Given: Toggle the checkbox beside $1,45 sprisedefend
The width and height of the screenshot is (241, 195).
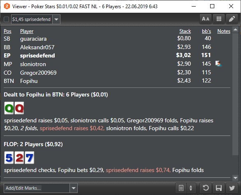Looking at the screenshot, I should tap(6, 19).
